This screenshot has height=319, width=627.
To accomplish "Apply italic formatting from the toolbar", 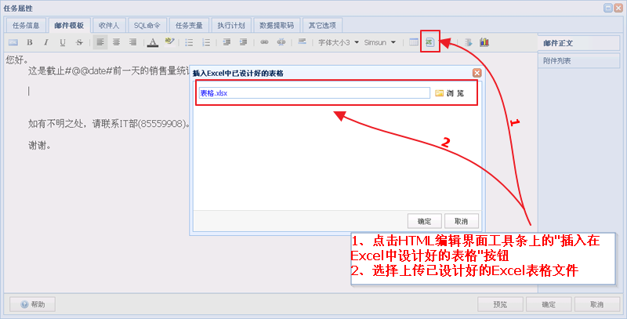I will [x=46, y=42].
